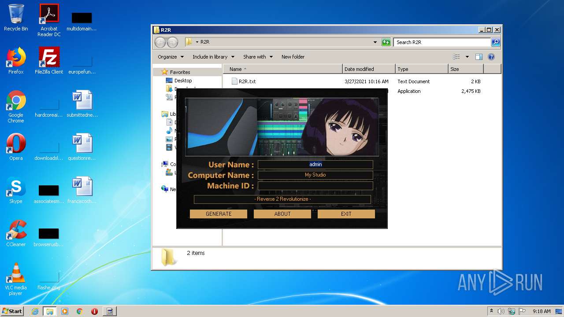Image resolution: width=564 pixels, height=317 pixels.
Task: Open the FileZilla Client shortcut
Action: 49,61
